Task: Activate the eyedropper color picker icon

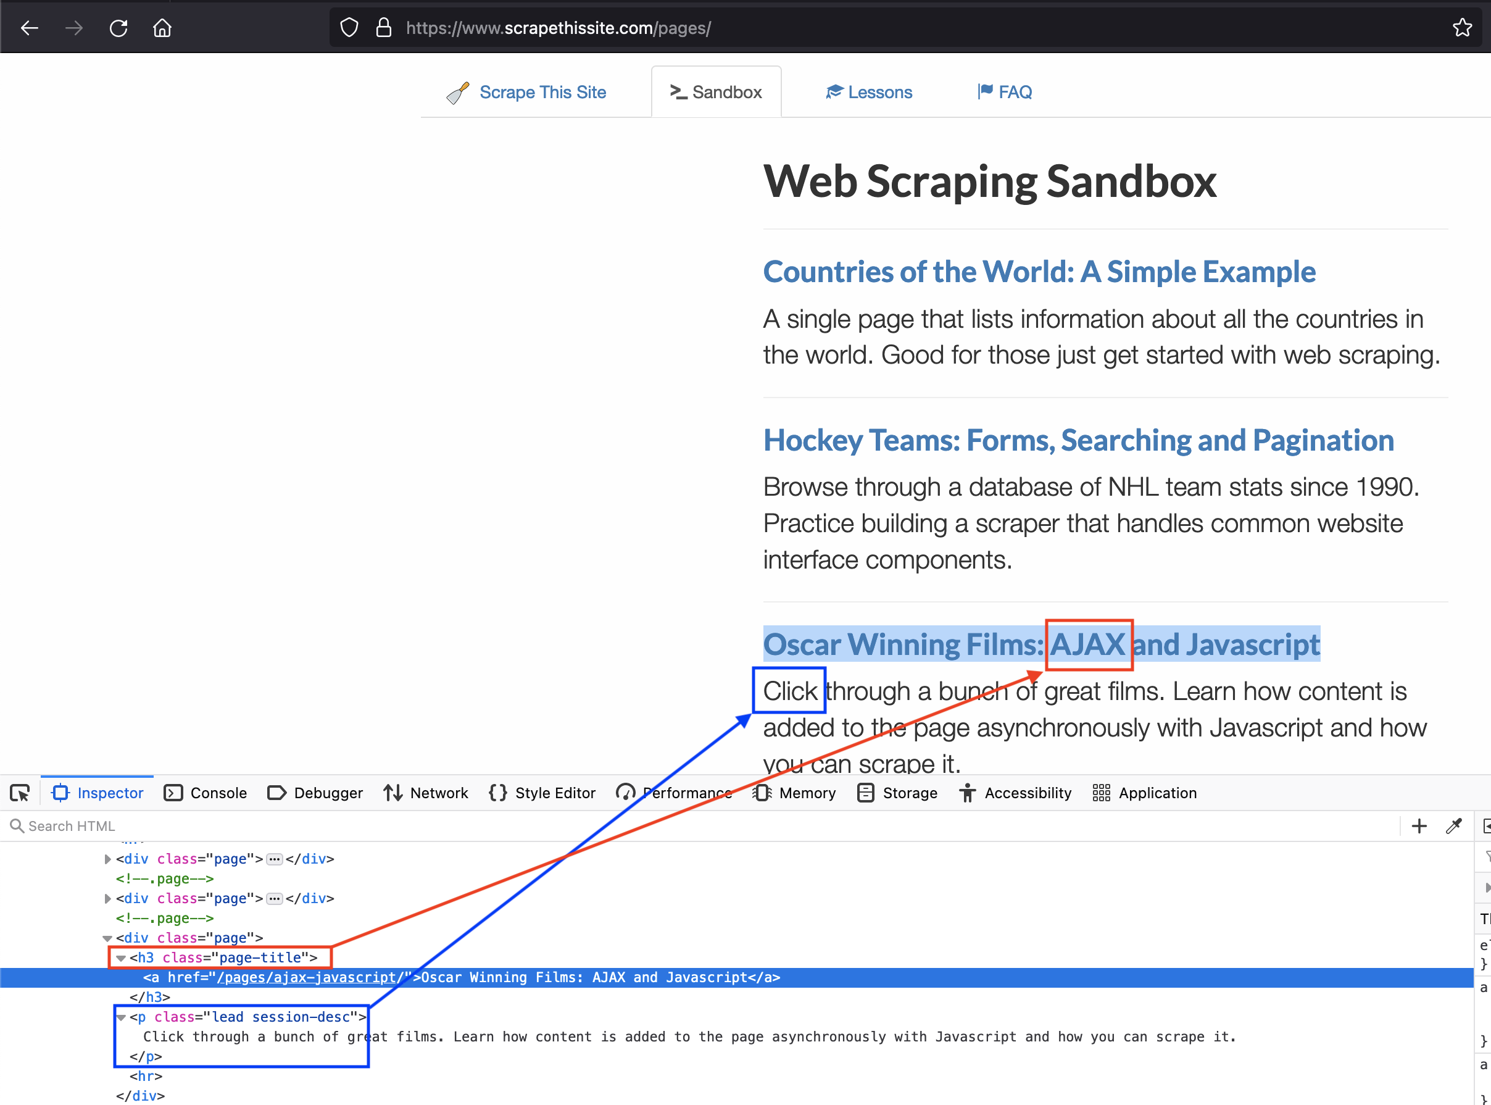Action: point(1454,827)
